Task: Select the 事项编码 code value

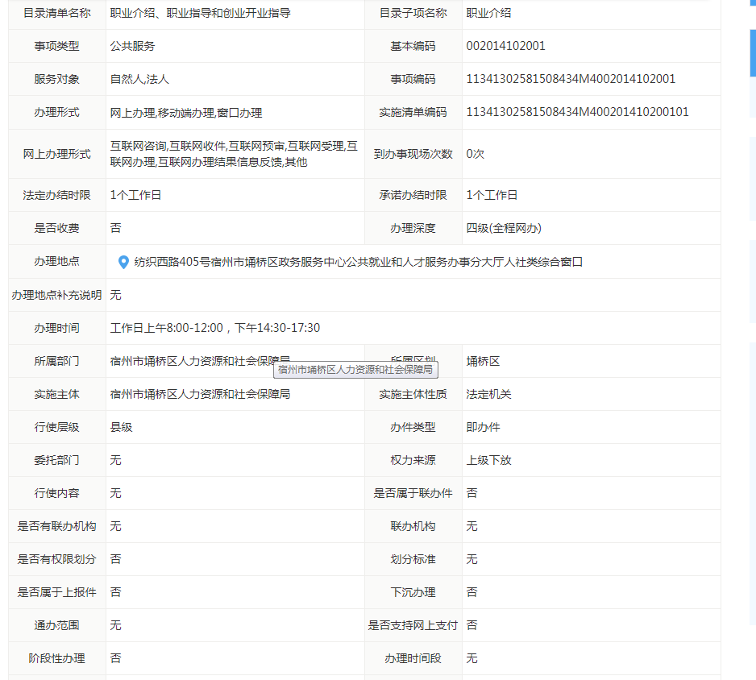Action: (571, 79)
